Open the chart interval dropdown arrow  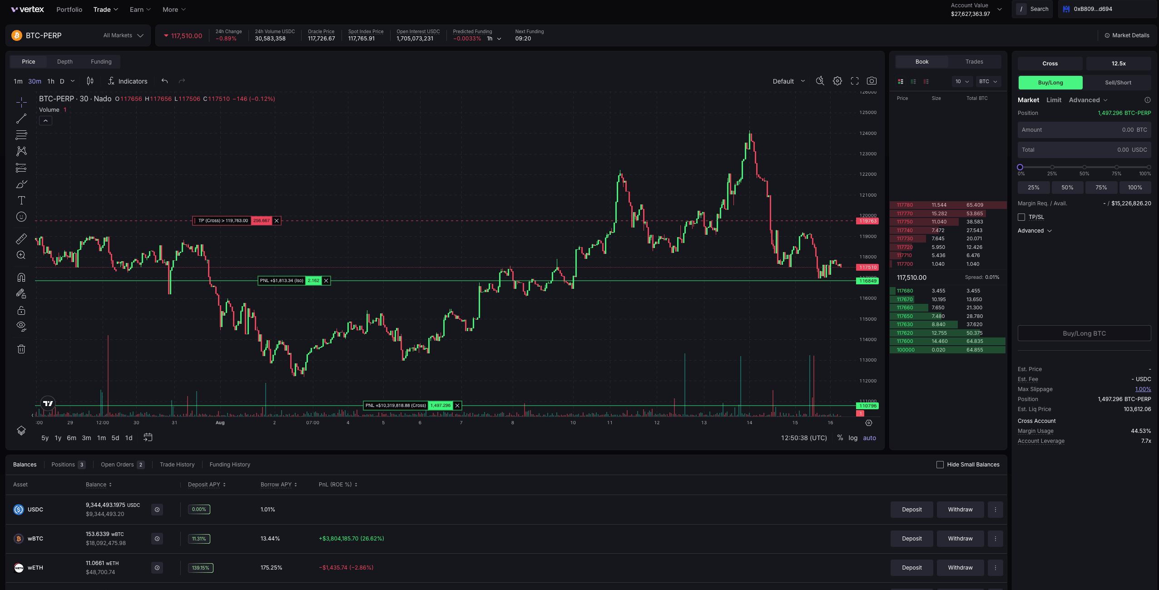pyautogui.click(x=73, y=81)
